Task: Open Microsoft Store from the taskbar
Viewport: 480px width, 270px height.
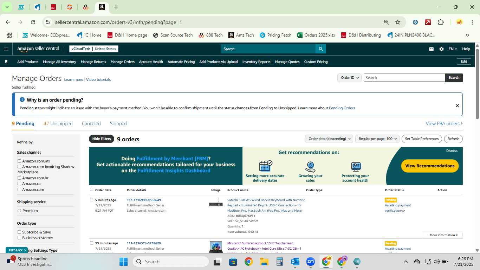Action: [233, 262]
